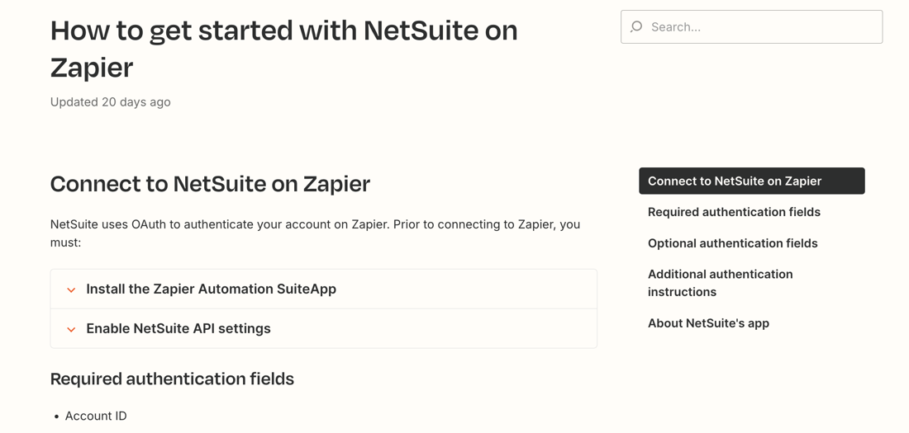Click the chevron beside Enable NetSuite API settings
The image size is (909, 433).
click(x=71, y=329)
